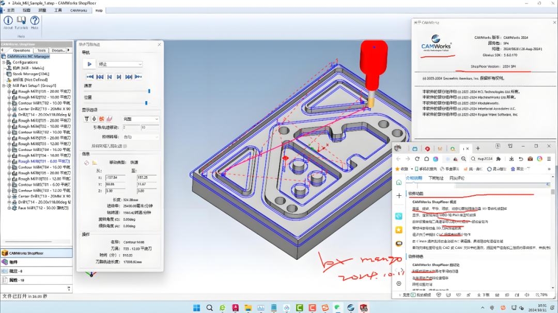Adjust the 速度 speed slider handle
The width and height of the screenshot is (558, 313).
point(149,91)
